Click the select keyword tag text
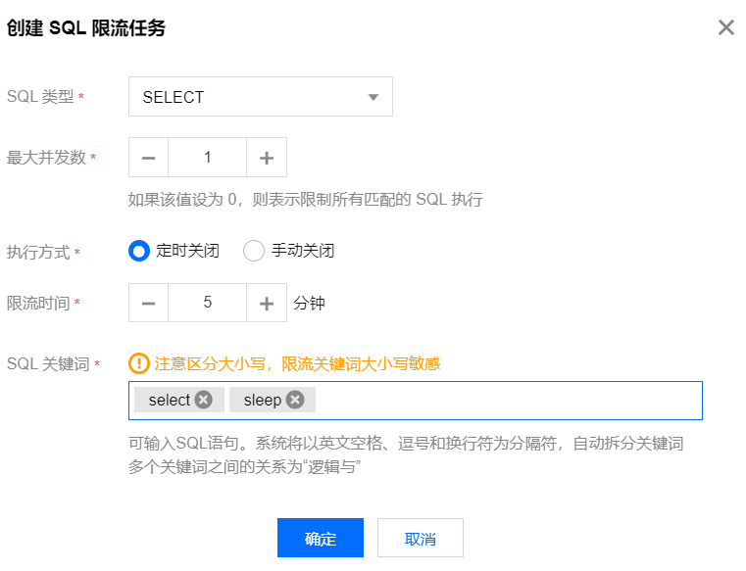 (170, 400)
